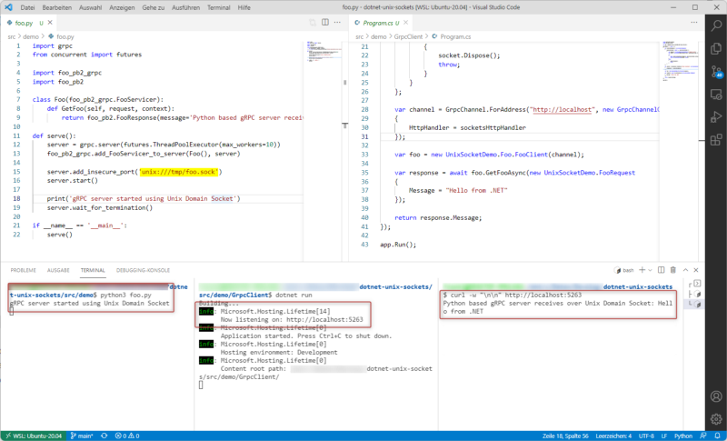Screen dimensions: 727x441
Task: Click the main* branch in status bar
Action: (x=82, y=436)
